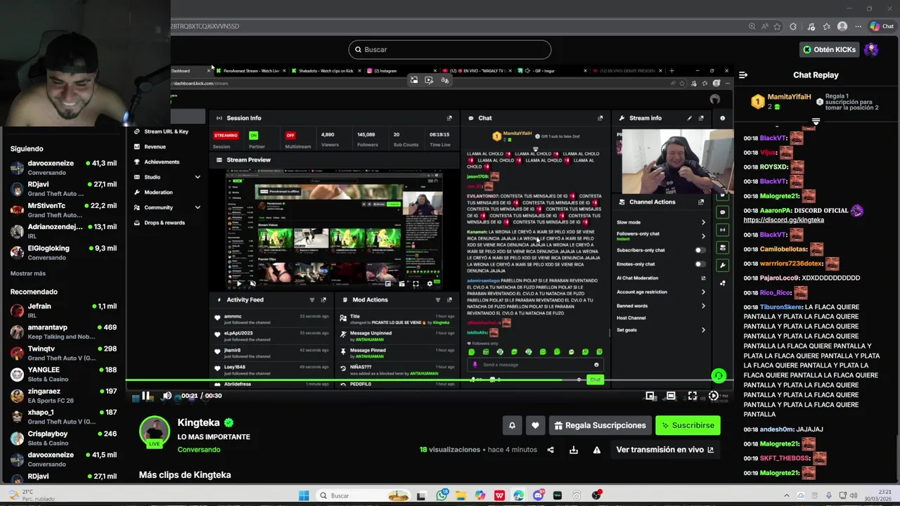Report the clip with the warning triangle icon
Screen dimensions: 900x506
tap(597, 450)
